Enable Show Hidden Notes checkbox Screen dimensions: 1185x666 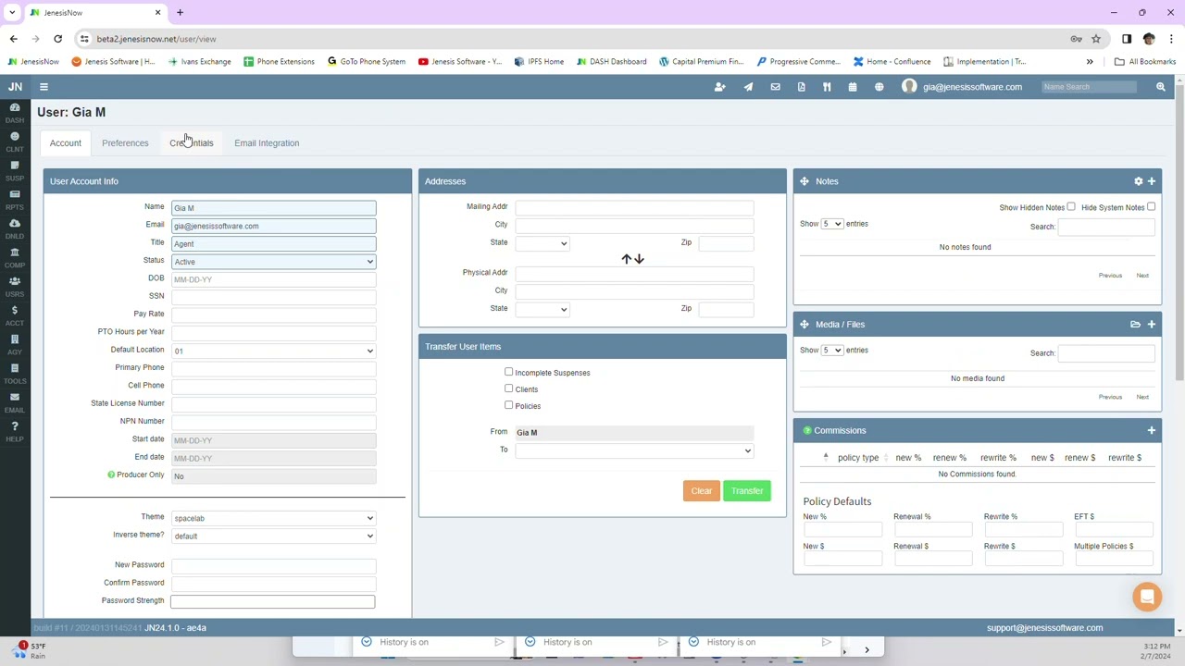click(1071, 207)
